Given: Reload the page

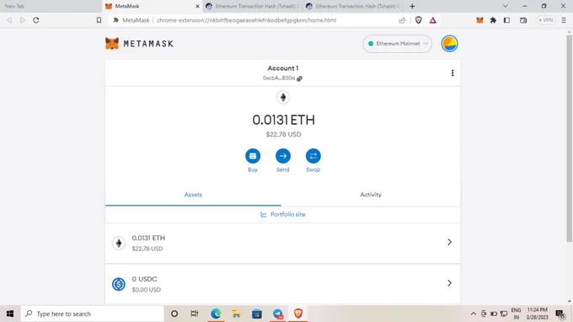Looking at the screenshot, I should pos(35,20).
